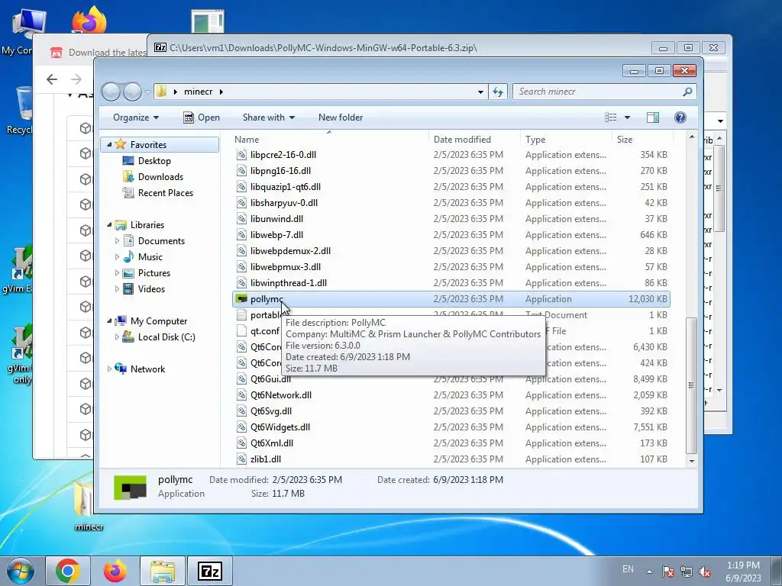Click Windows Explorer taskbar icon
This screenshot has height=586, width=782.
coord(163,571)
